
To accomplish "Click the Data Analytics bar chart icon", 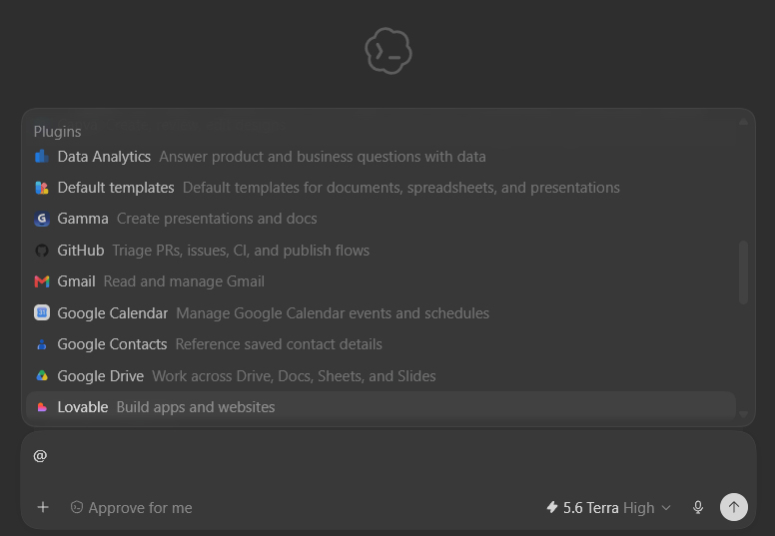I will [42, 157].
